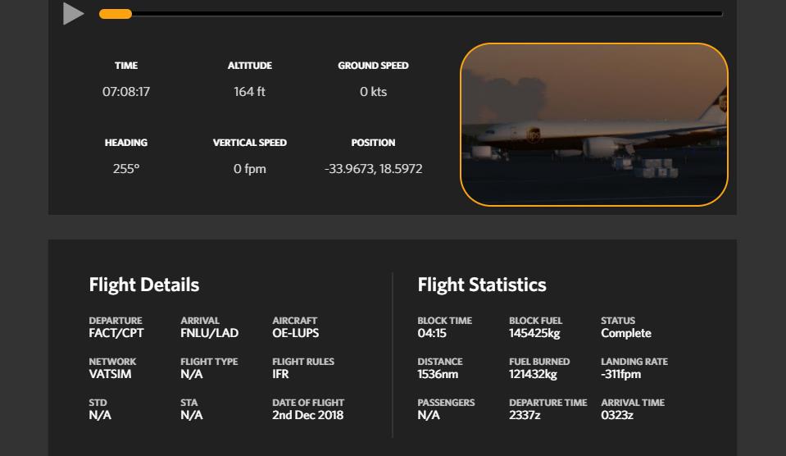Click the fuel burned 121432kg value
Screen dimensions: 786x456
(x=533, y=374)
